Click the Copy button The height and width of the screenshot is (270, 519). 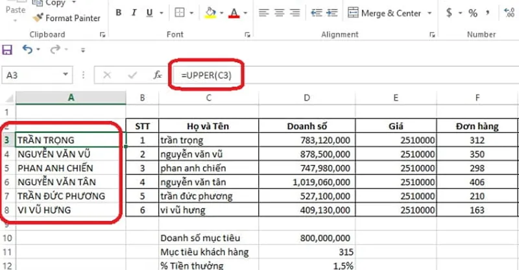tap(49, 3)
